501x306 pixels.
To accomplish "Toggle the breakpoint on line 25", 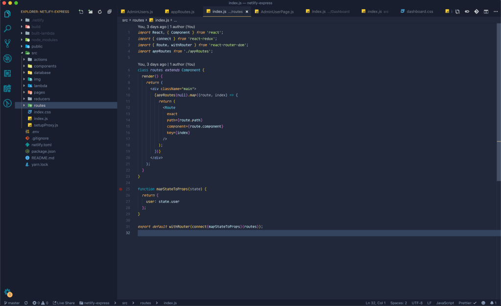I will pos(120,189).
